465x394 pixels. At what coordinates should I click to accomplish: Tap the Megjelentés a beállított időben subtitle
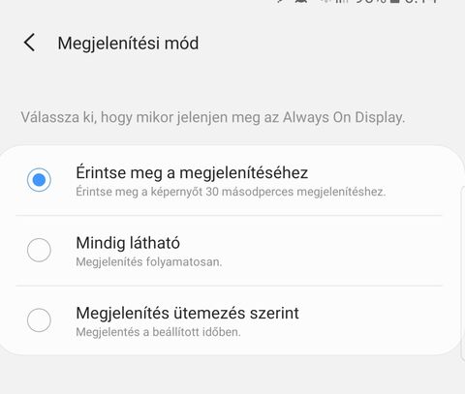tap(158, 332)
